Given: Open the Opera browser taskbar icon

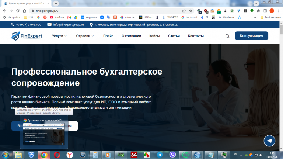Looking at the screenshot, I should pyautogui.click(x=57, y=155).
